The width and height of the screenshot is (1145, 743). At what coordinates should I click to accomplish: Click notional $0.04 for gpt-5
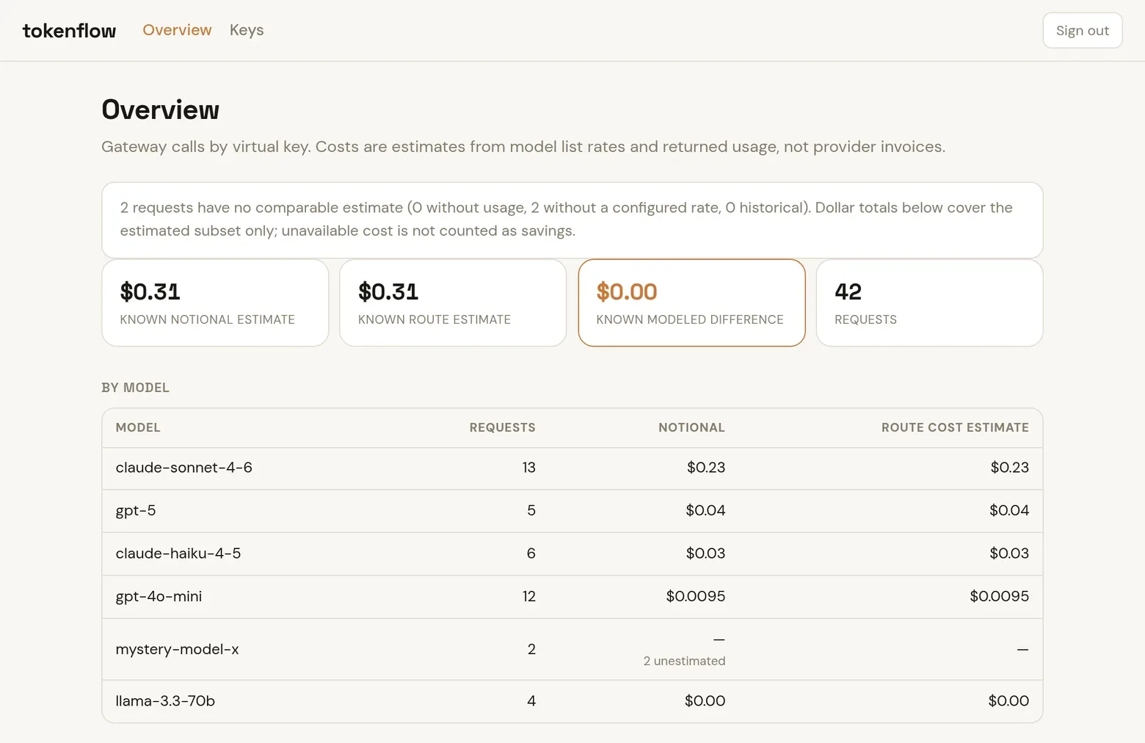point(705,510)
